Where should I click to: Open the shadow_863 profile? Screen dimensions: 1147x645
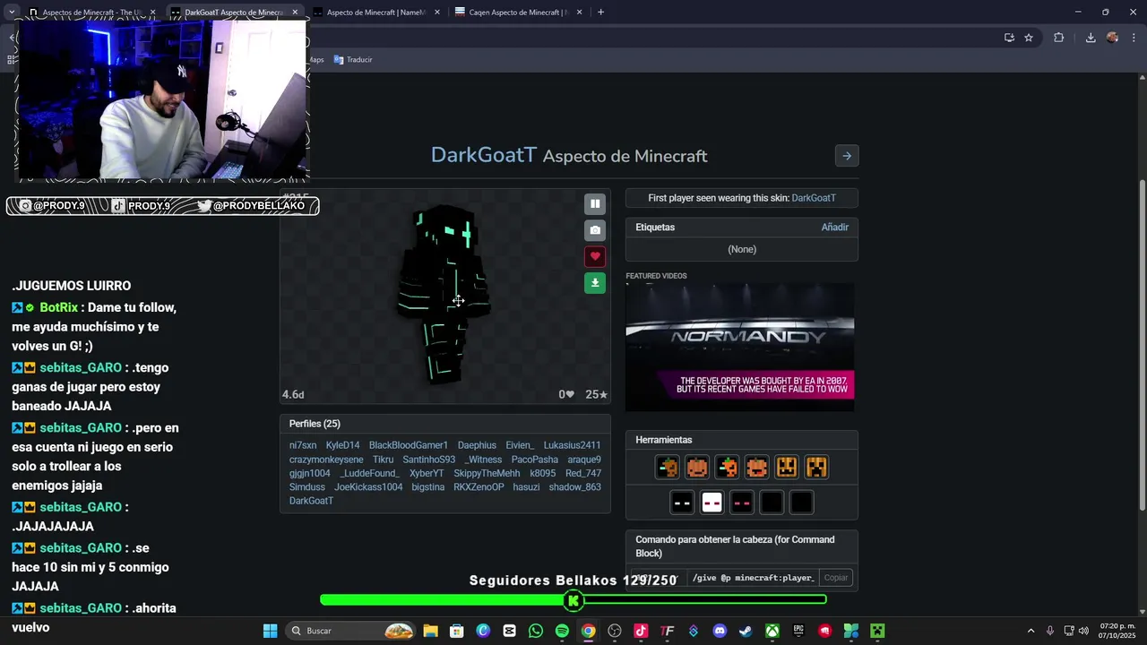pos(575,487)
